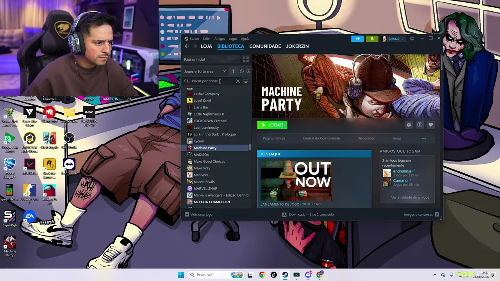Click the Add game plus icon
This screenshot has height=281, width=500.
click(187, 215)
